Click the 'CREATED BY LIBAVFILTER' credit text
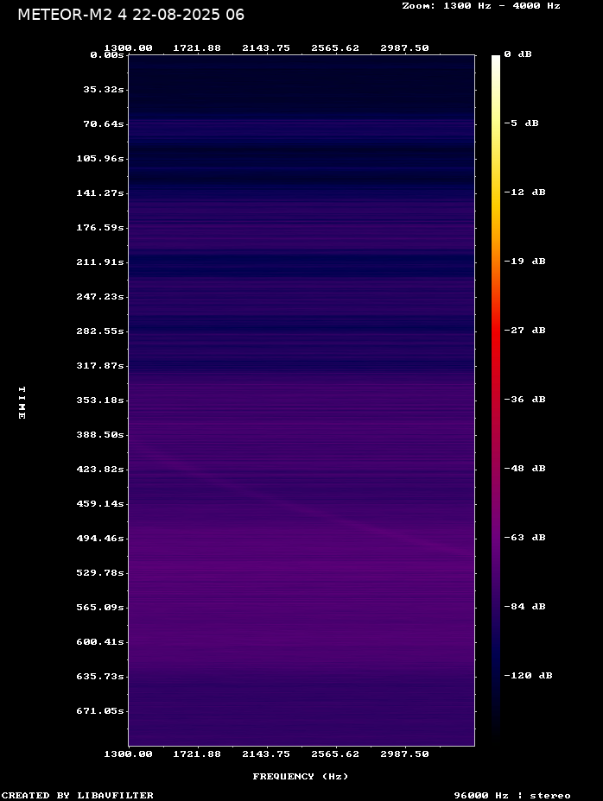This screenshot has height=801, width=603. pos(78,795)
